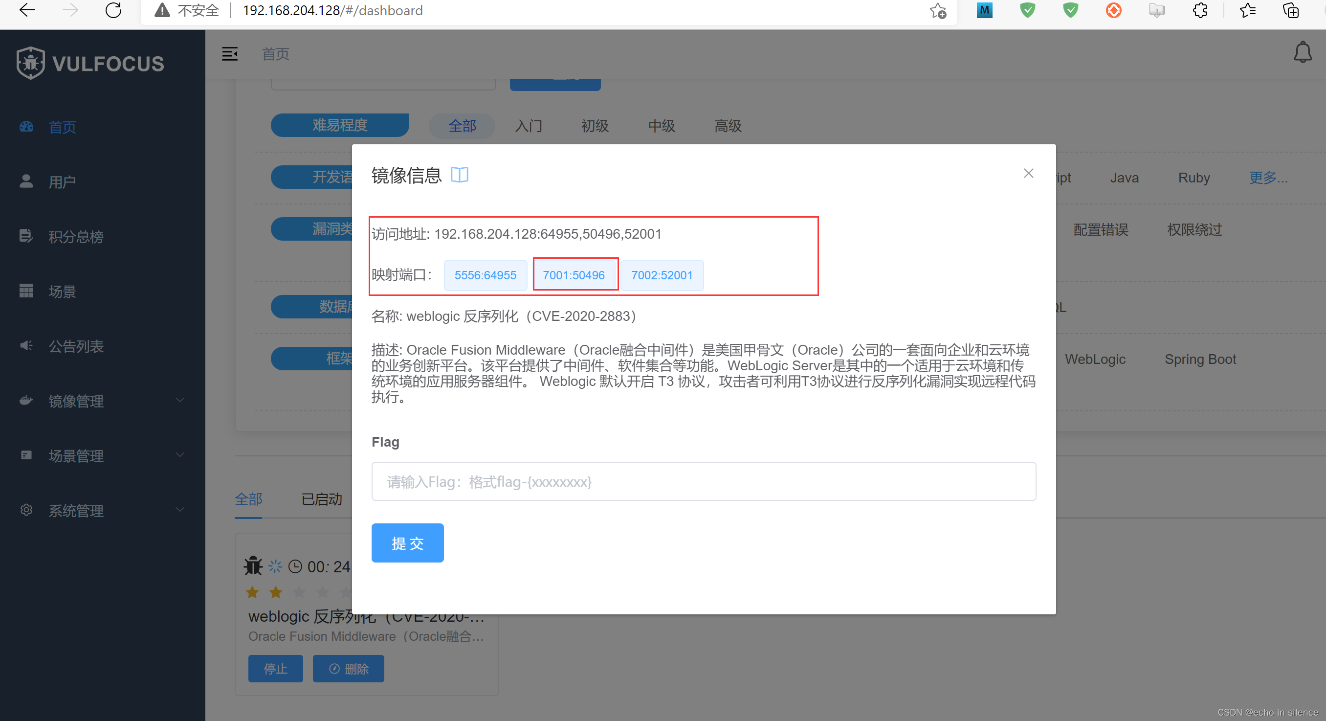Expand 场景管理 submenu

click(103, 455)
